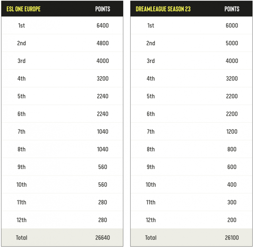
Task: Click the DreamLeague total 26100
Action: coord(232,237)
